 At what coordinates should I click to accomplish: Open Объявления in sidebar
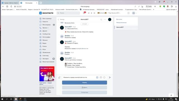[x=46, y=52]
